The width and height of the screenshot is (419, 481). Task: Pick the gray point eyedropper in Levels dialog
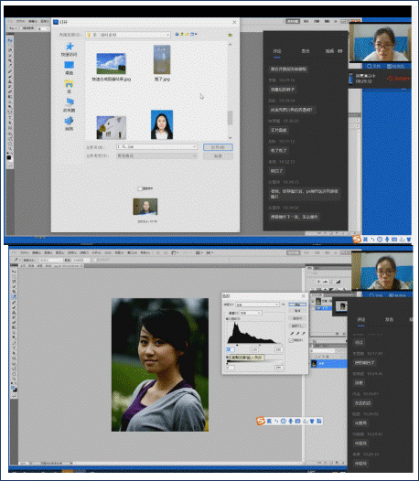(297, 333)
